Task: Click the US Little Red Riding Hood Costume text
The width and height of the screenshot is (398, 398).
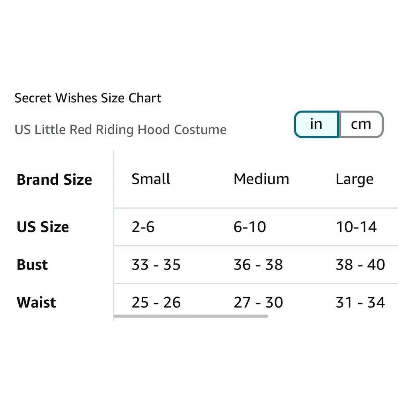Action: tap(120, 130)
